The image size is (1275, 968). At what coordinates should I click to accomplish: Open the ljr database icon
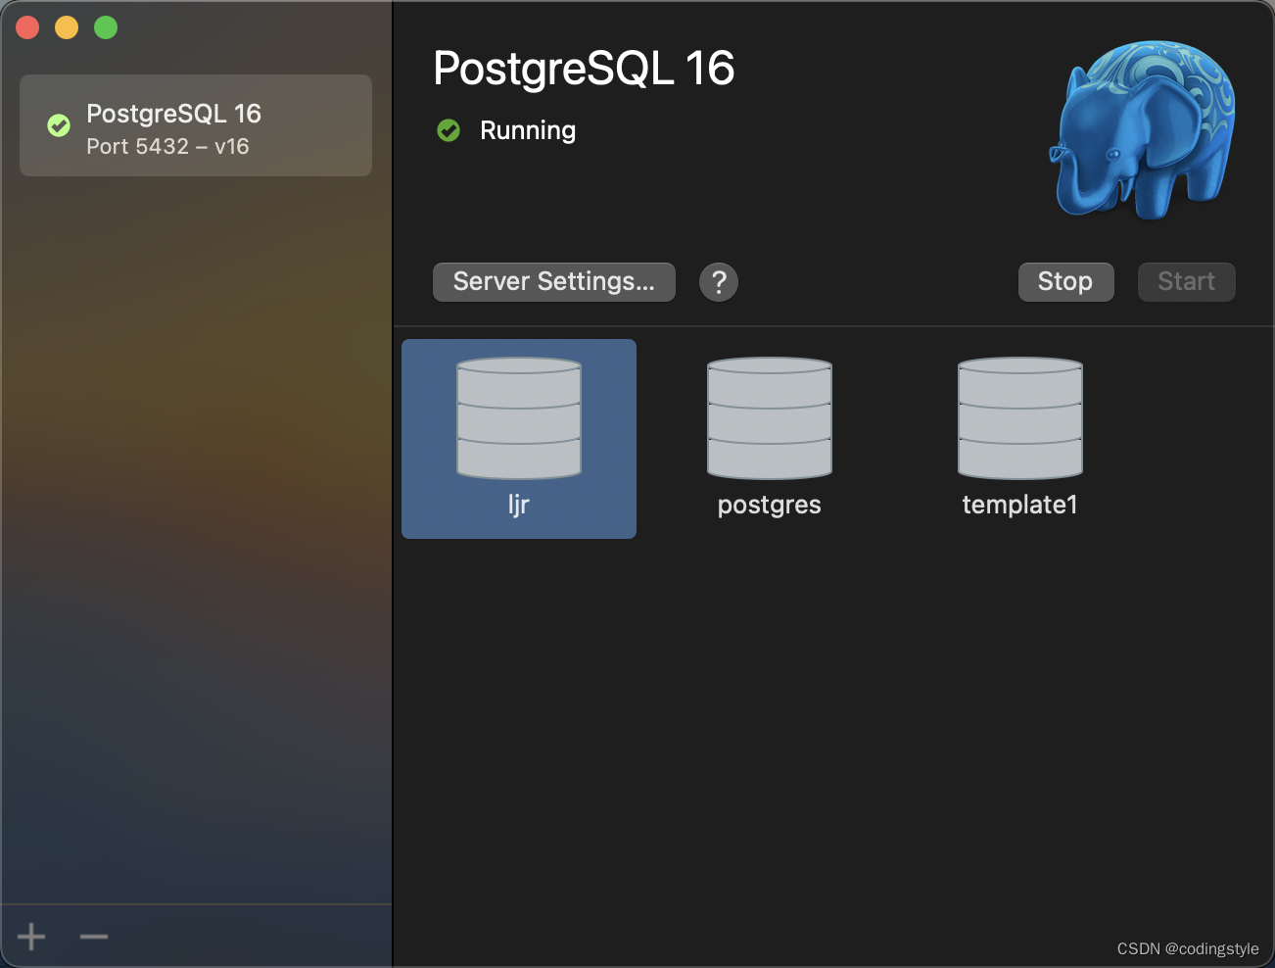tap(519, 418)
